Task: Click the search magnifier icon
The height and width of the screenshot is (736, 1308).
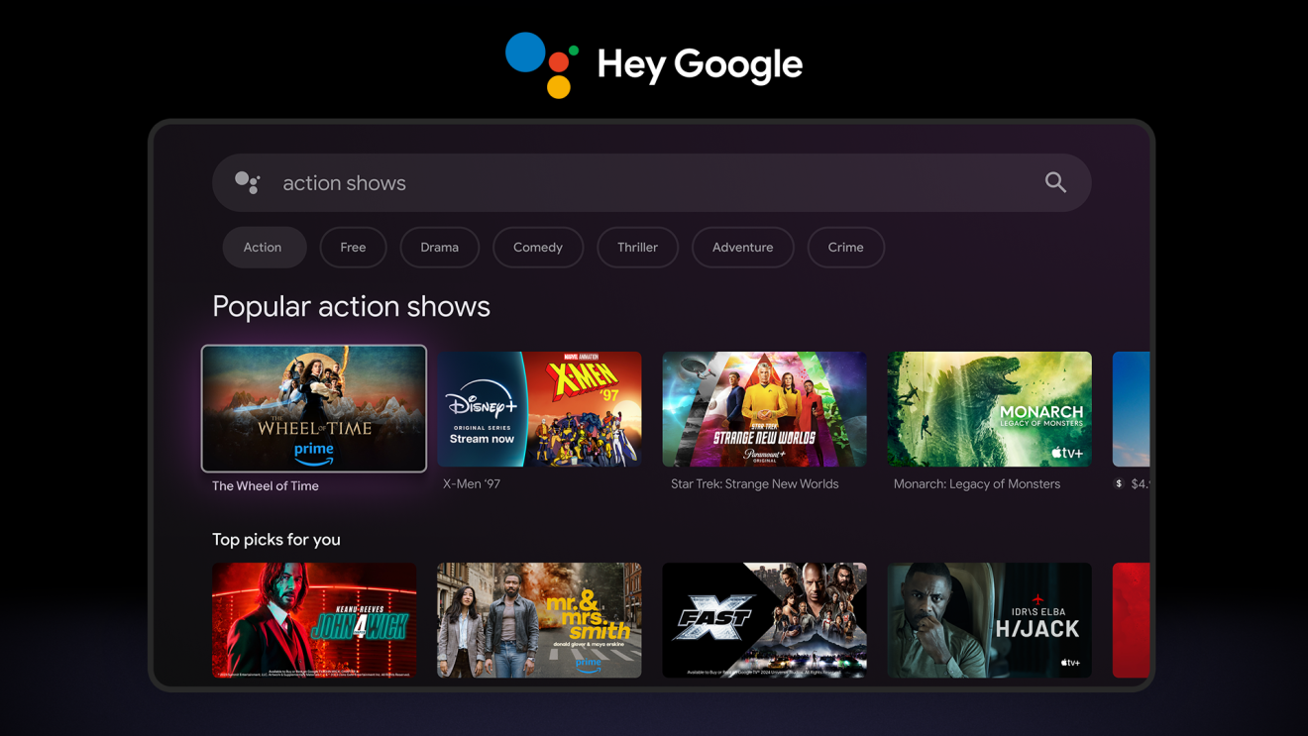Action: pos(1055,182)
